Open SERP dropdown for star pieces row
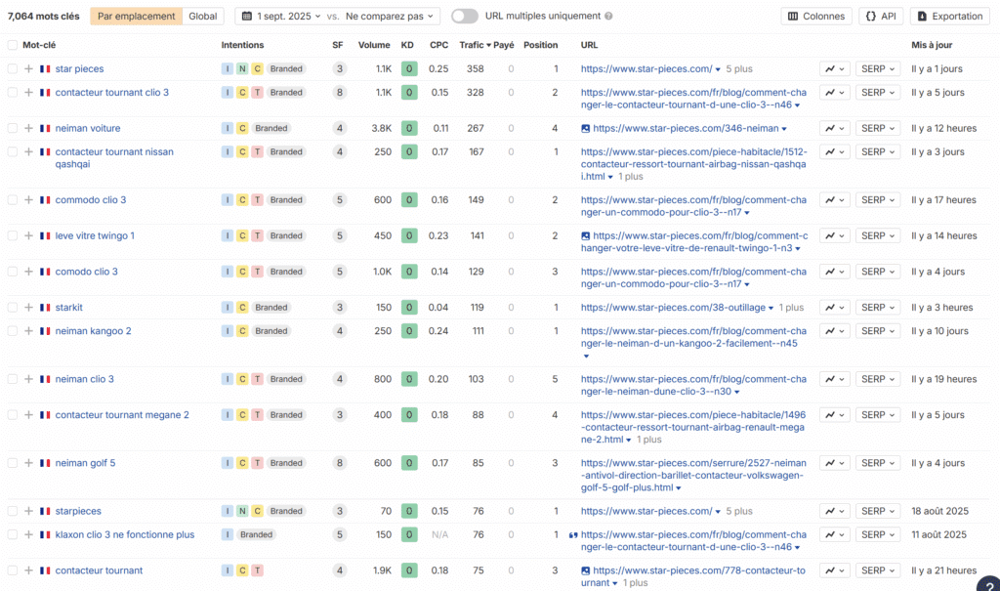 click(x=878, y=69)
